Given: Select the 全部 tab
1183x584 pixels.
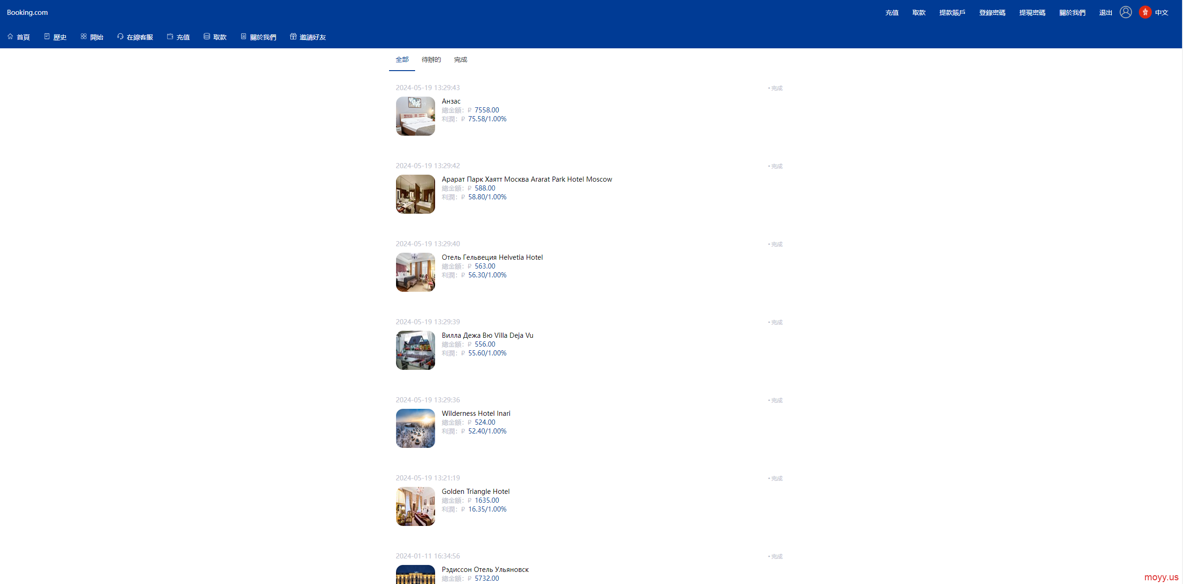Looking at the screenshot, I should tap(402, 59).
